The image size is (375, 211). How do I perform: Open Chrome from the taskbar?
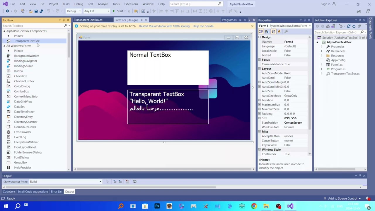[254, 206]
